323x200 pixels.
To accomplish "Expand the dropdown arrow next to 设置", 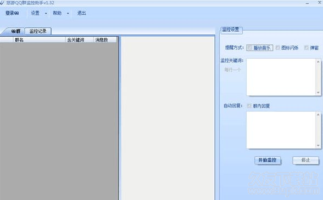I will tap(46, 13).
